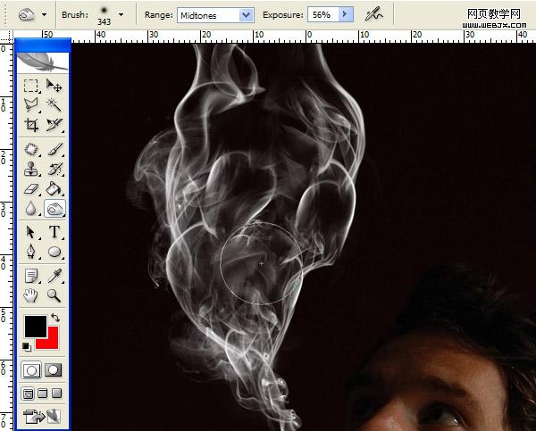Switch to Quick Mask mode
Viewport: 536px width, 431px height.
click(54, 370)
